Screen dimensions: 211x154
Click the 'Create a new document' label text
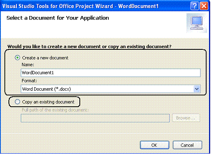45,58
